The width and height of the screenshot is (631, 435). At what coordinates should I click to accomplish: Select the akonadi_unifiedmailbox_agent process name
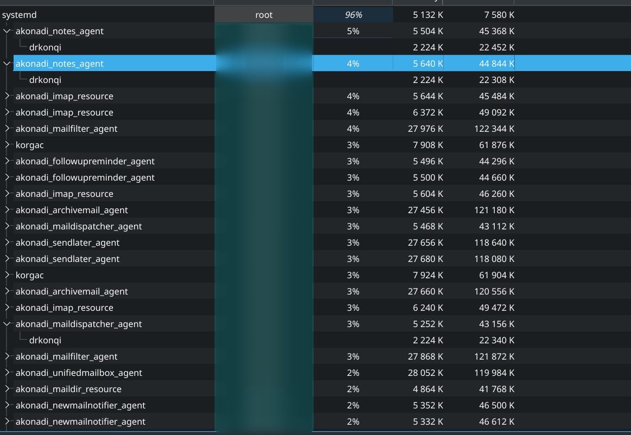(x=79, y=373)
